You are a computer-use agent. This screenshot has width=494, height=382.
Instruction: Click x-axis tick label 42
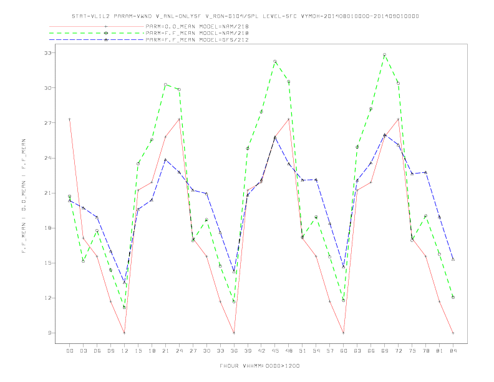click(261, 351)
